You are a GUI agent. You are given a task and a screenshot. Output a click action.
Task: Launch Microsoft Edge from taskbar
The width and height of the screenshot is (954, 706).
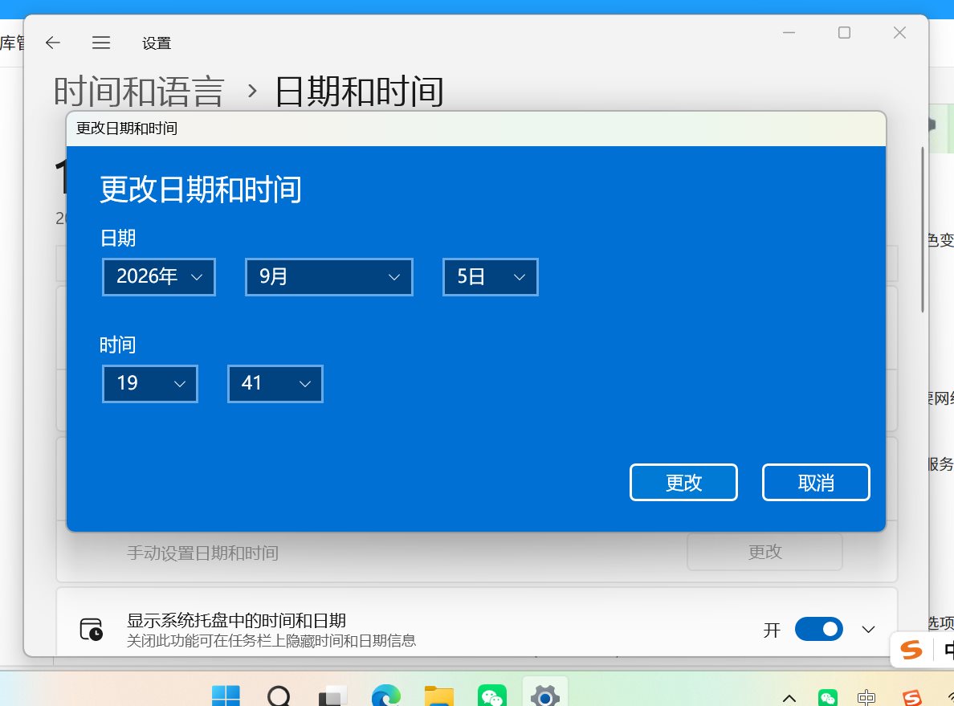click(x=385, y=696)
